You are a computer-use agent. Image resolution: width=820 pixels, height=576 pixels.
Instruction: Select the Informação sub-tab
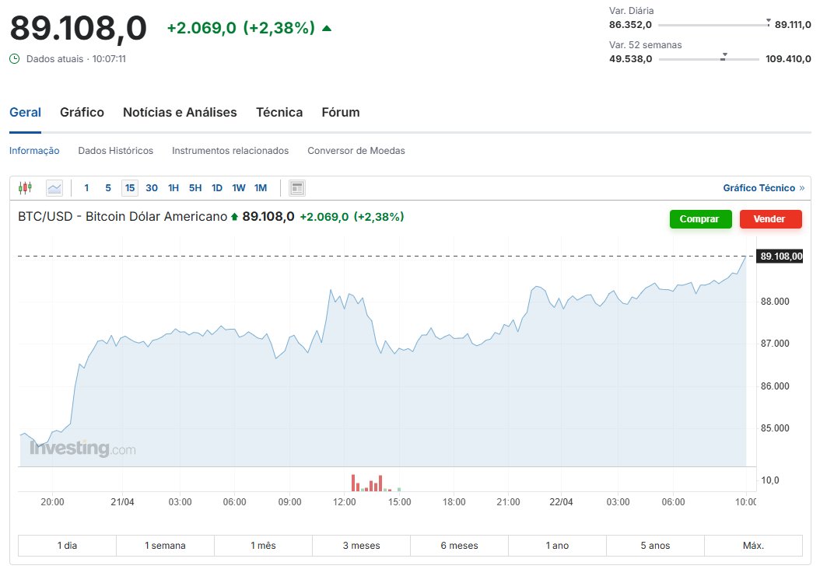34,151
